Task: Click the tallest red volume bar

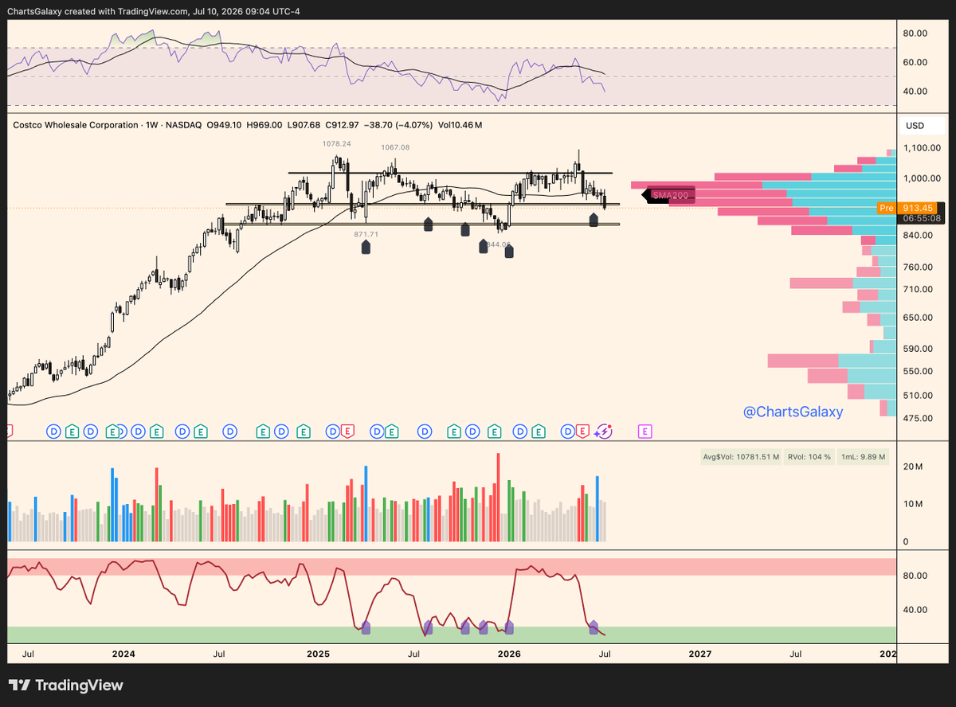Action: click(498, 498)
